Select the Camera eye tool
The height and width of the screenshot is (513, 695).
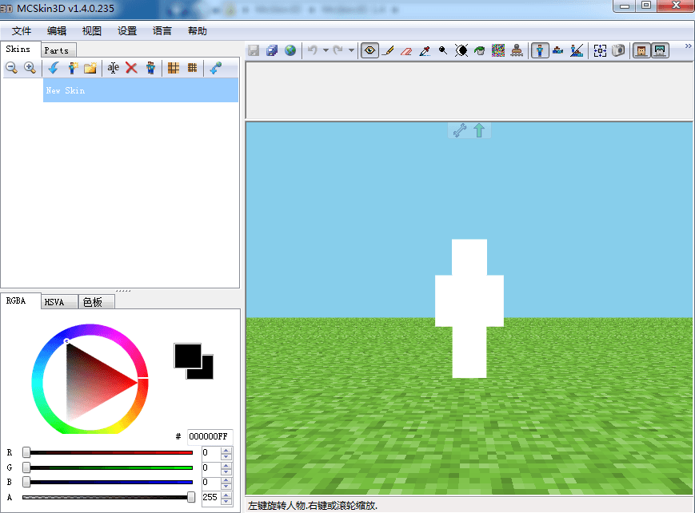coord(369,50)
